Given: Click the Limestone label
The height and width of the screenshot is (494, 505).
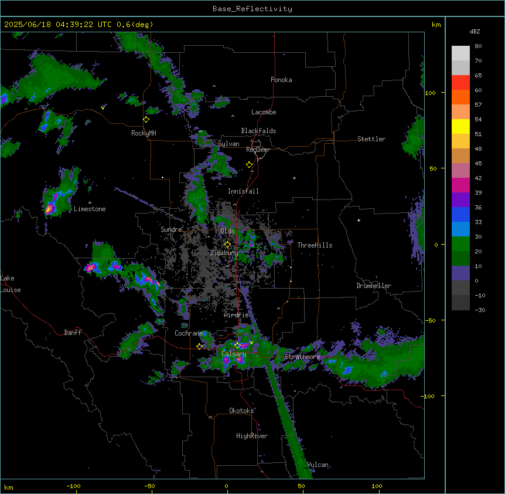Looking at the screenshot, I should 90,209.
